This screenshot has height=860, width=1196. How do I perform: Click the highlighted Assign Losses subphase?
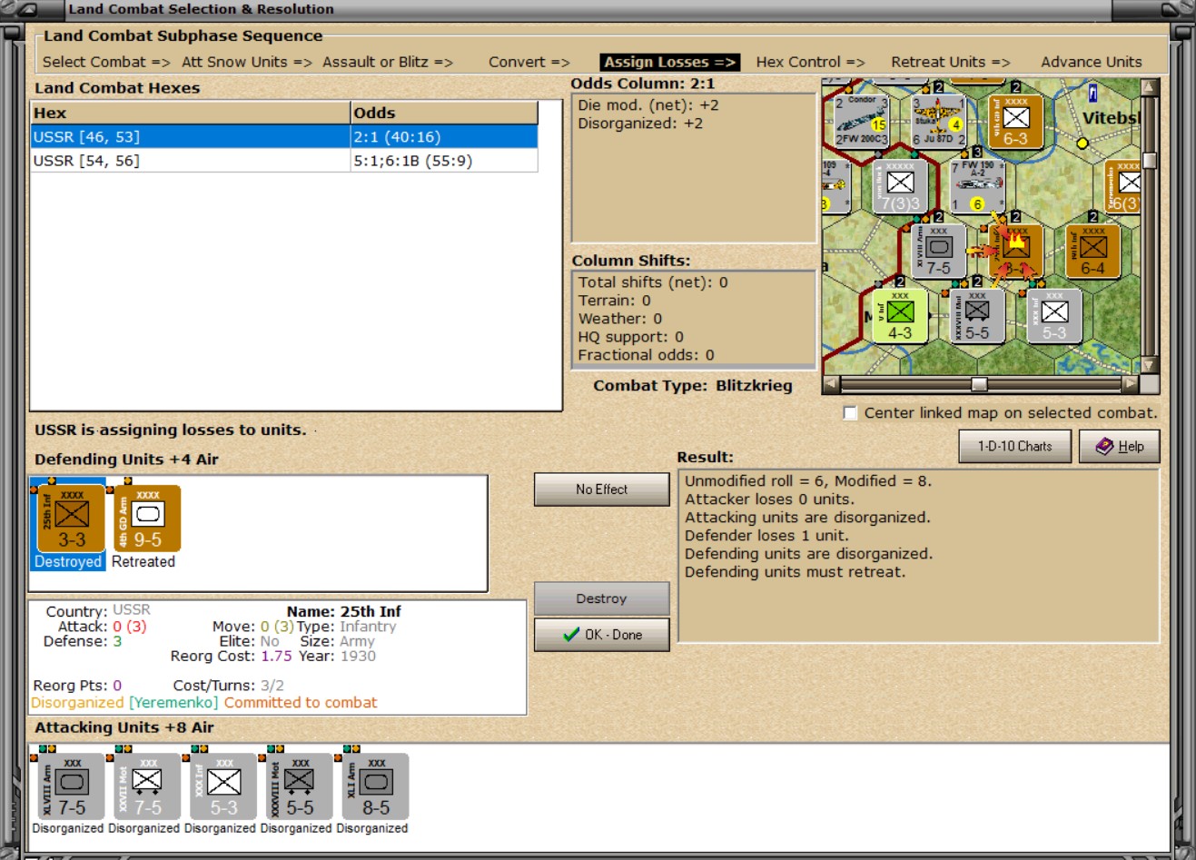pos(669,62)
